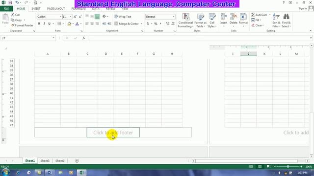Open the font size 11 dropdown
Viewport: 314px width, 176px height.
pos(71,17)
